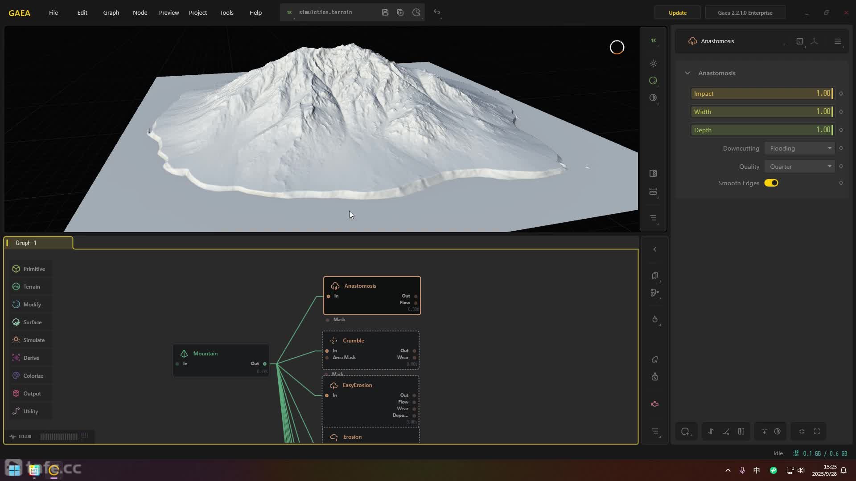Click the Update button
856x481 pixels.
click(x=677, y=12)
